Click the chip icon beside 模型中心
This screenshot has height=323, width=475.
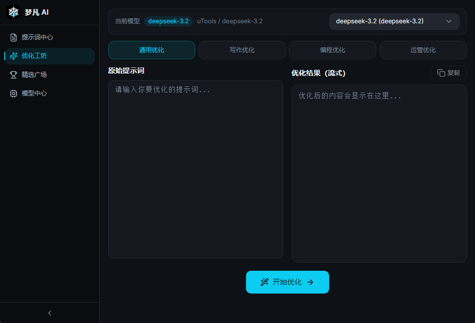(13, 94)
